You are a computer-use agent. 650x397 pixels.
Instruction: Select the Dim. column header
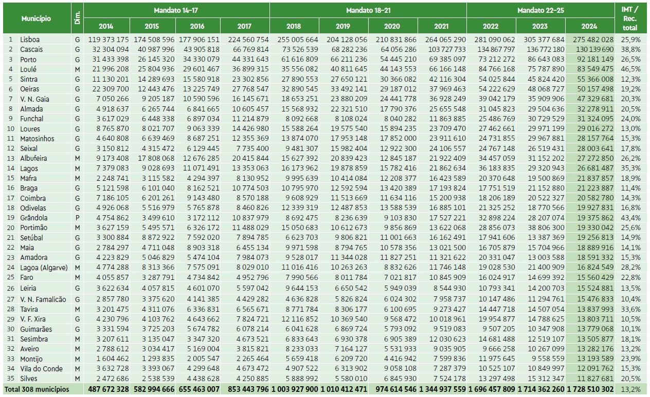click(x=77, y=18)
